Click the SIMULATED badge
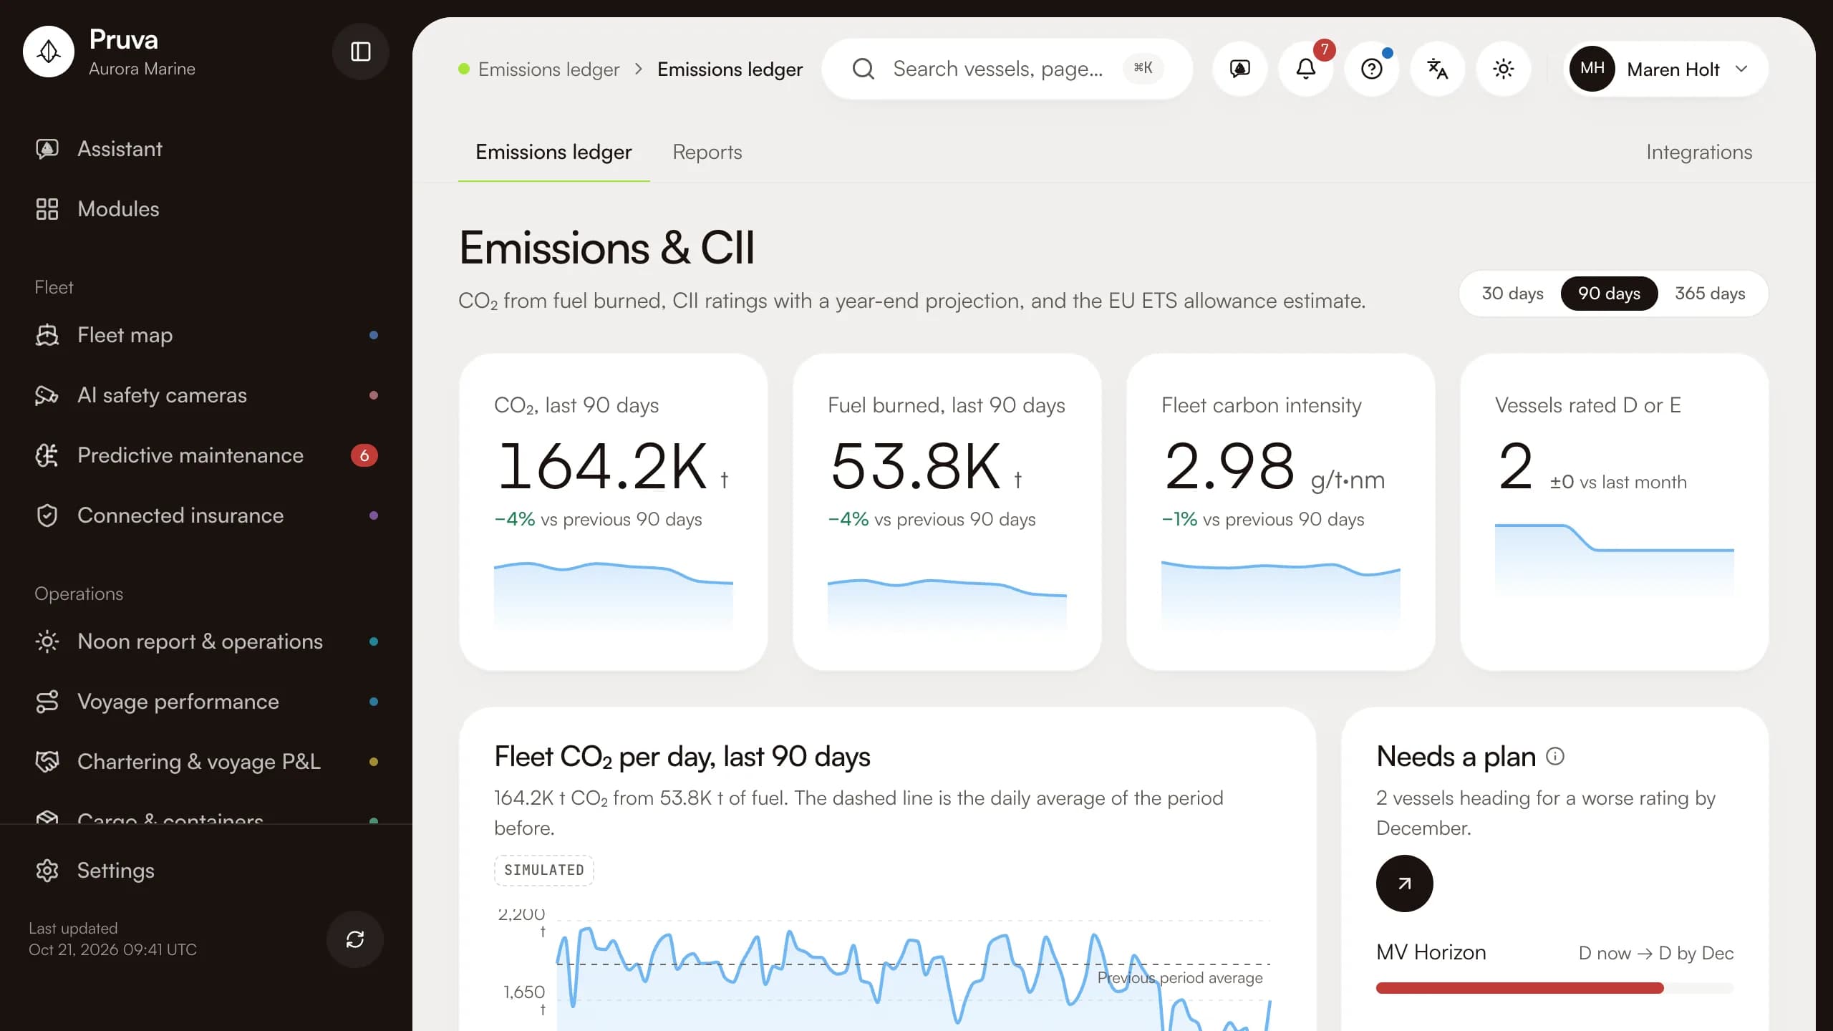 (x=544, y=870)
